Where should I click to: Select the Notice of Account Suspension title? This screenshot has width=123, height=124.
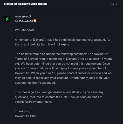pyautogui.click(x=25, y=4)
